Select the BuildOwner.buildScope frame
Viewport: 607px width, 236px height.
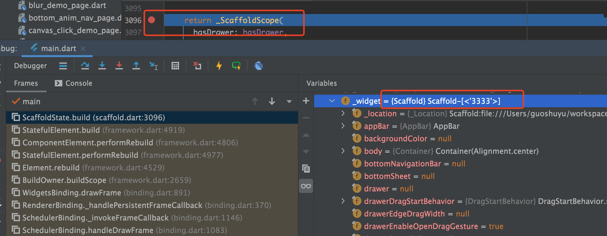[x=152, y=180]
